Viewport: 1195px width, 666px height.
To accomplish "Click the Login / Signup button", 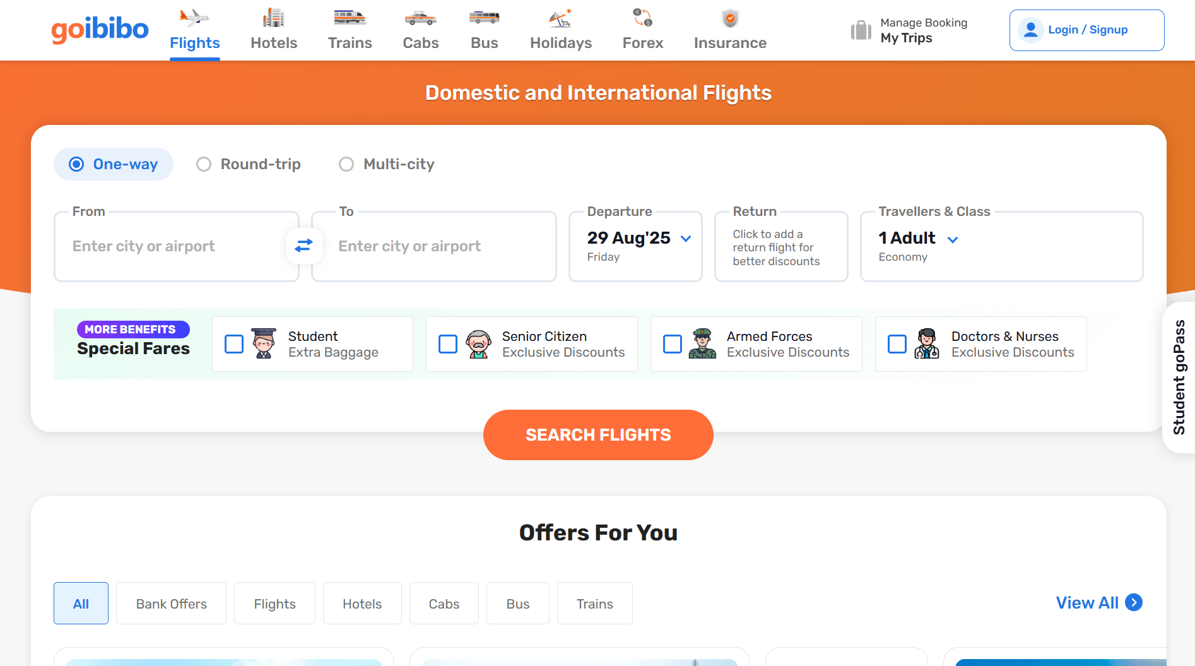I will (x=1086, y=30).
